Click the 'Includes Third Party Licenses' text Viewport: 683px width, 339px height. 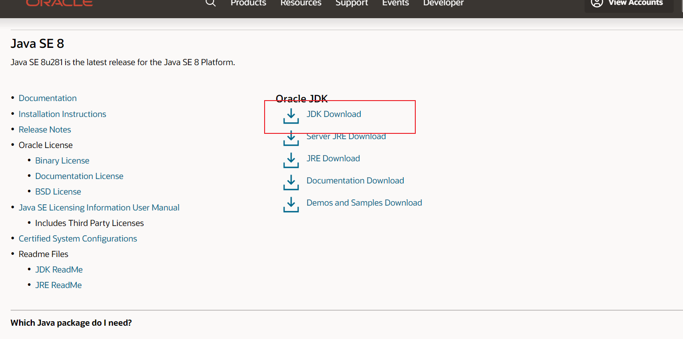pyautogui.click(x=90, y=223)
